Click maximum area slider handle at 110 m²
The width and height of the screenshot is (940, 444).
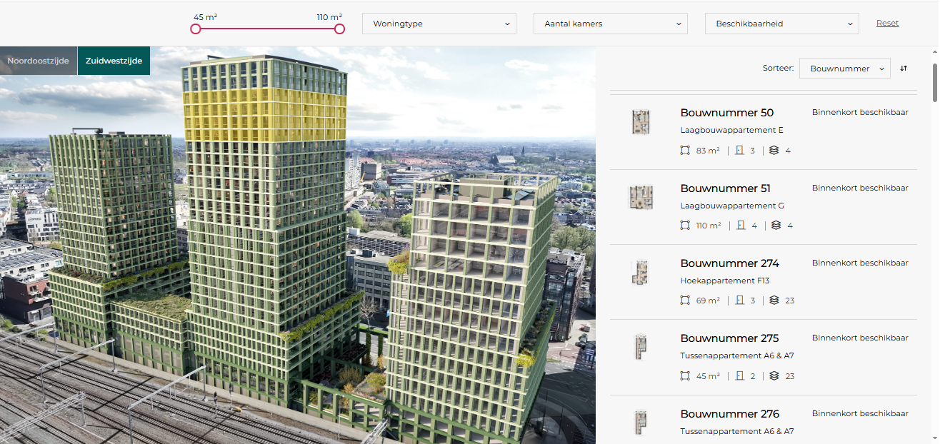click(x=339, y=29)
